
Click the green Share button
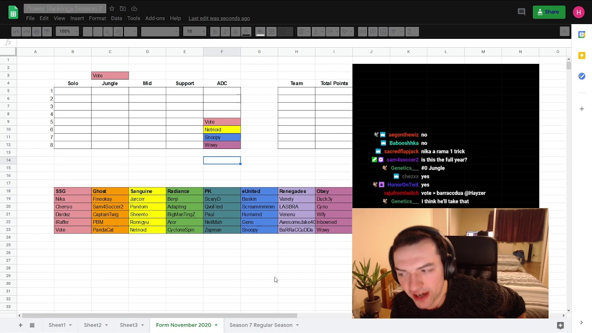coord(549,12)
